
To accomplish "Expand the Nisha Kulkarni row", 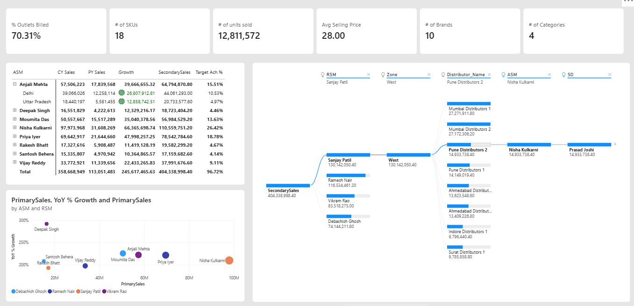I will 15,128.
